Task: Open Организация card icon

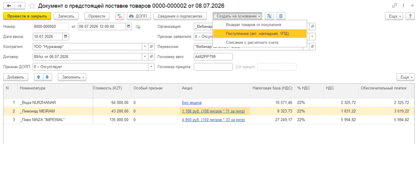Action: point(312,27)
